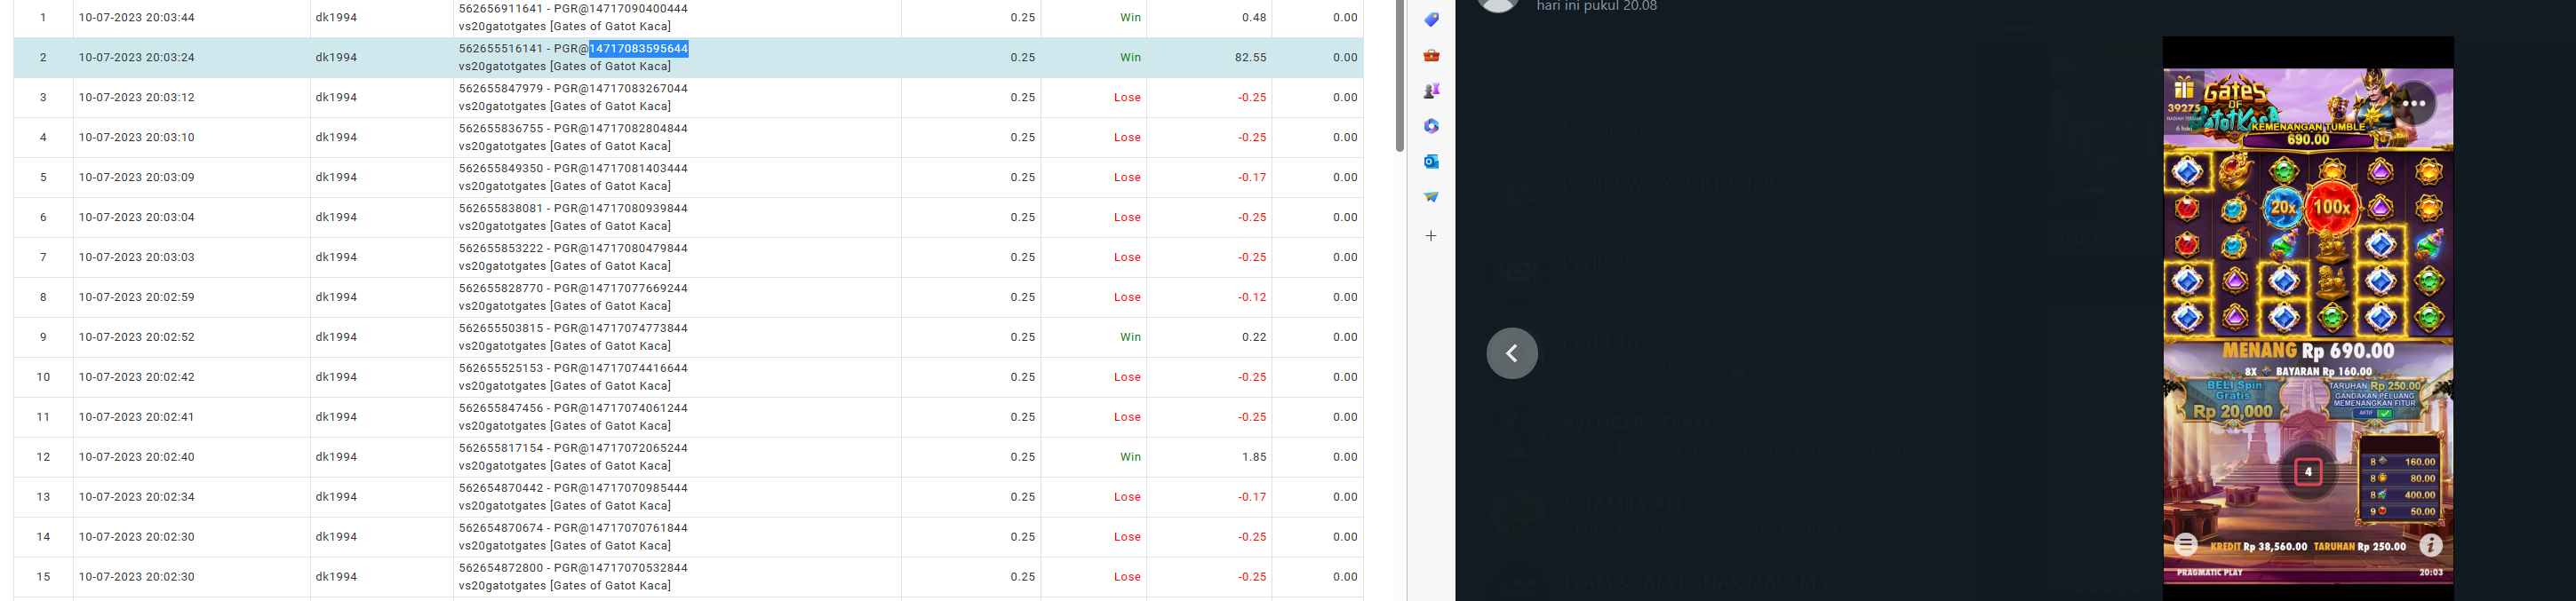This screenshot has height=601, width=2576.
Task: Open the Outlook icon in sidebar
Action: tap(1431, 162)
